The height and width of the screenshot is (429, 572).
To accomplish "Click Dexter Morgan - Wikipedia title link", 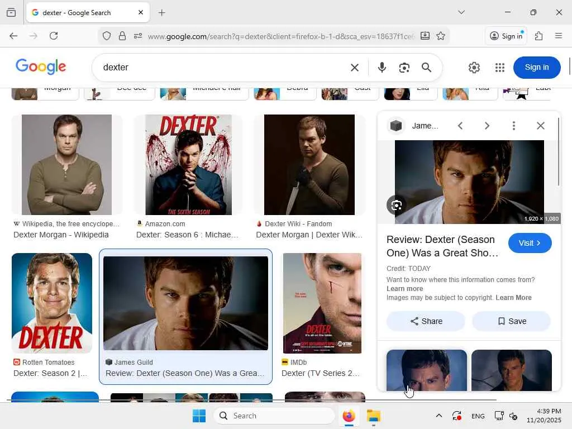I will 61,235.
